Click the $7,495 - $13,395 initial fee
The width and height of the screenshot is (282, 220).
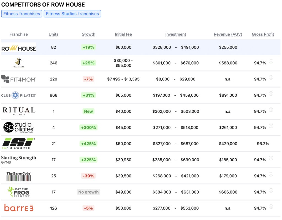(123, 79)
